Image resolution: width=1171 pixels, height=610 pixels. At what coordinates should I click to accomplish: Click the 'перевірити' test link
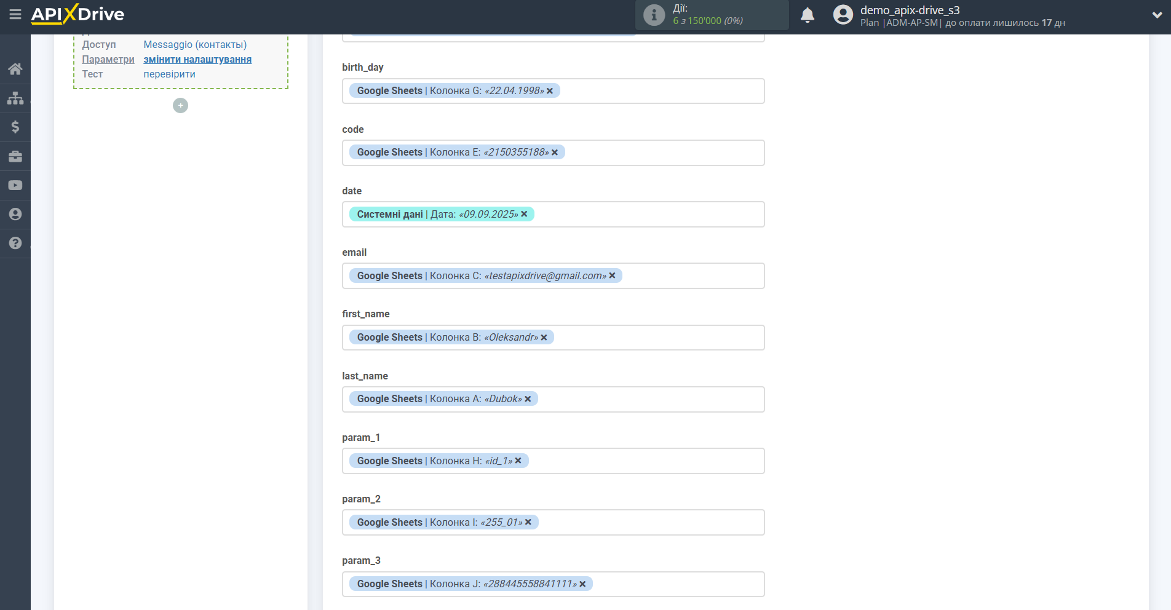coord(169,74)
